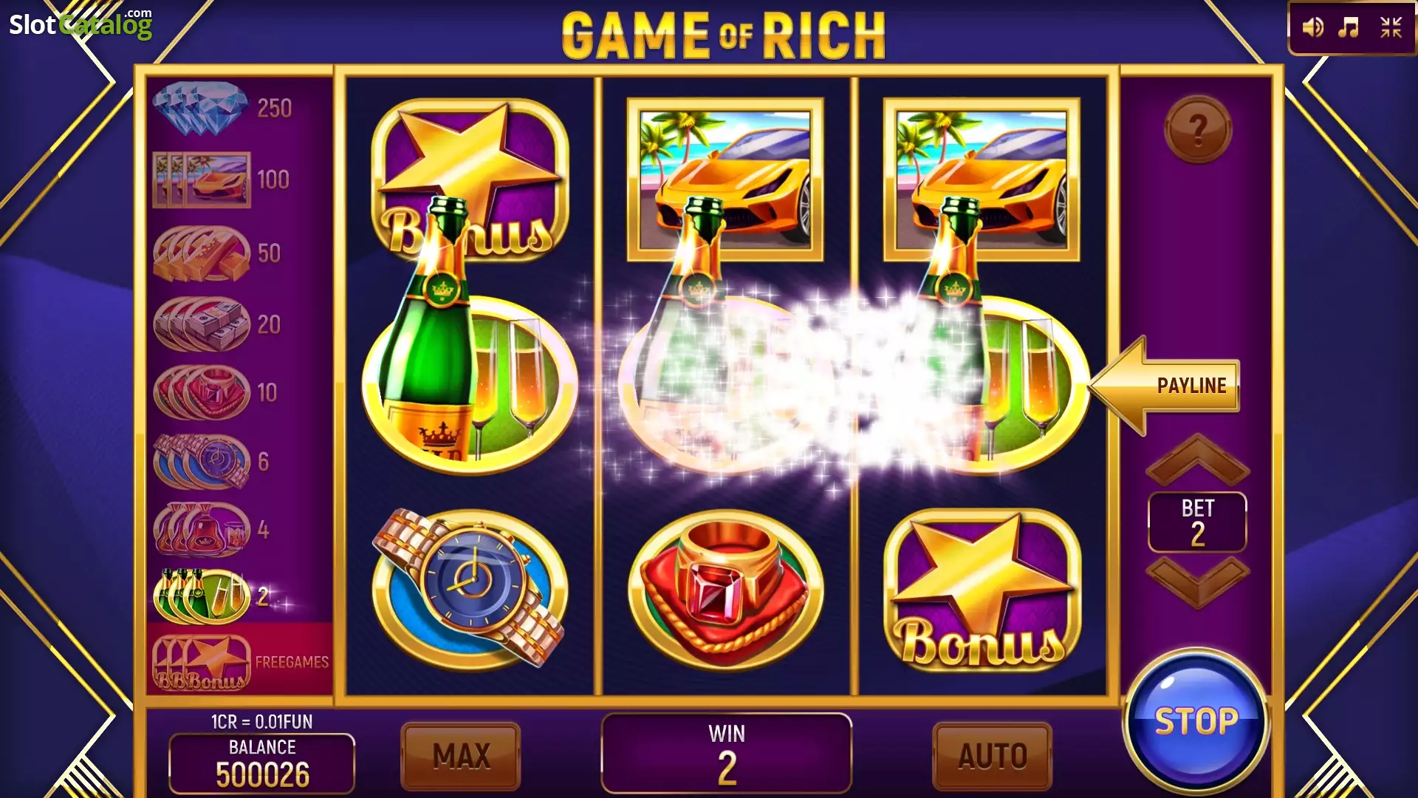The height and width of the screenshot is (798, 1418).
Task: Toggle the background music note icon
Action: [1349, 28]
